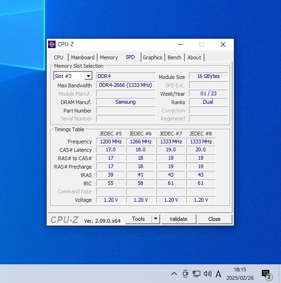Image resolution: width=281 pixels, height=283 pixels.
Task: Click the DDR4-2666 (1333 MHz) bandwidth value
Action: pyautogui.click(x=126, y=85)
